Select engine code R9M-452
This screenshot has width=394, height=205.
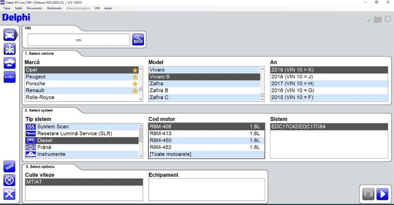tap(206, 147)
